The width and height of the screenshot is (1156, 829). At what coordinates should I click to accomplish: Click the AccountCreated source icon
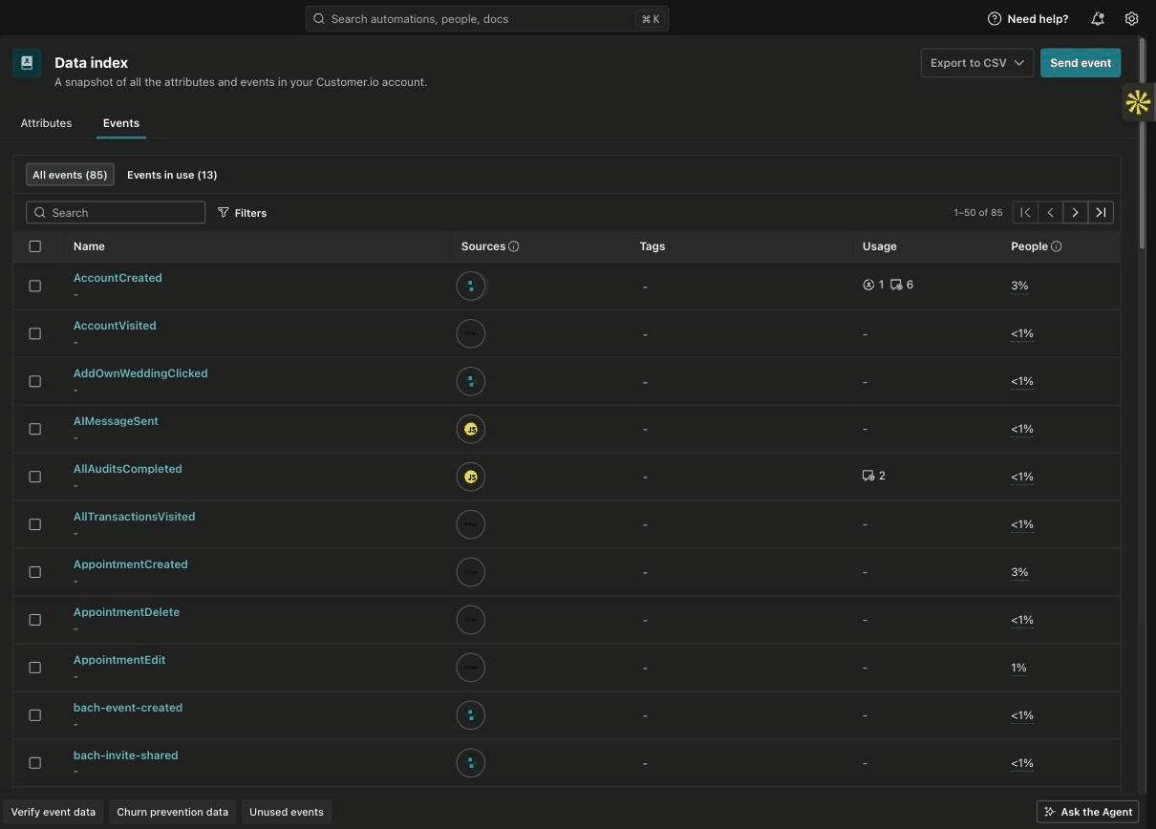tap(471, 286)
